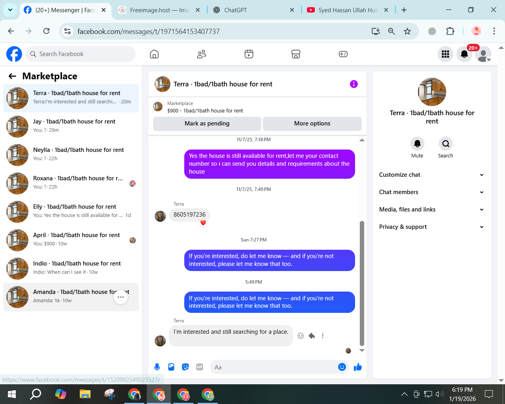React to Terra's last message with emoji
The image size is (505, 404).
301,336
